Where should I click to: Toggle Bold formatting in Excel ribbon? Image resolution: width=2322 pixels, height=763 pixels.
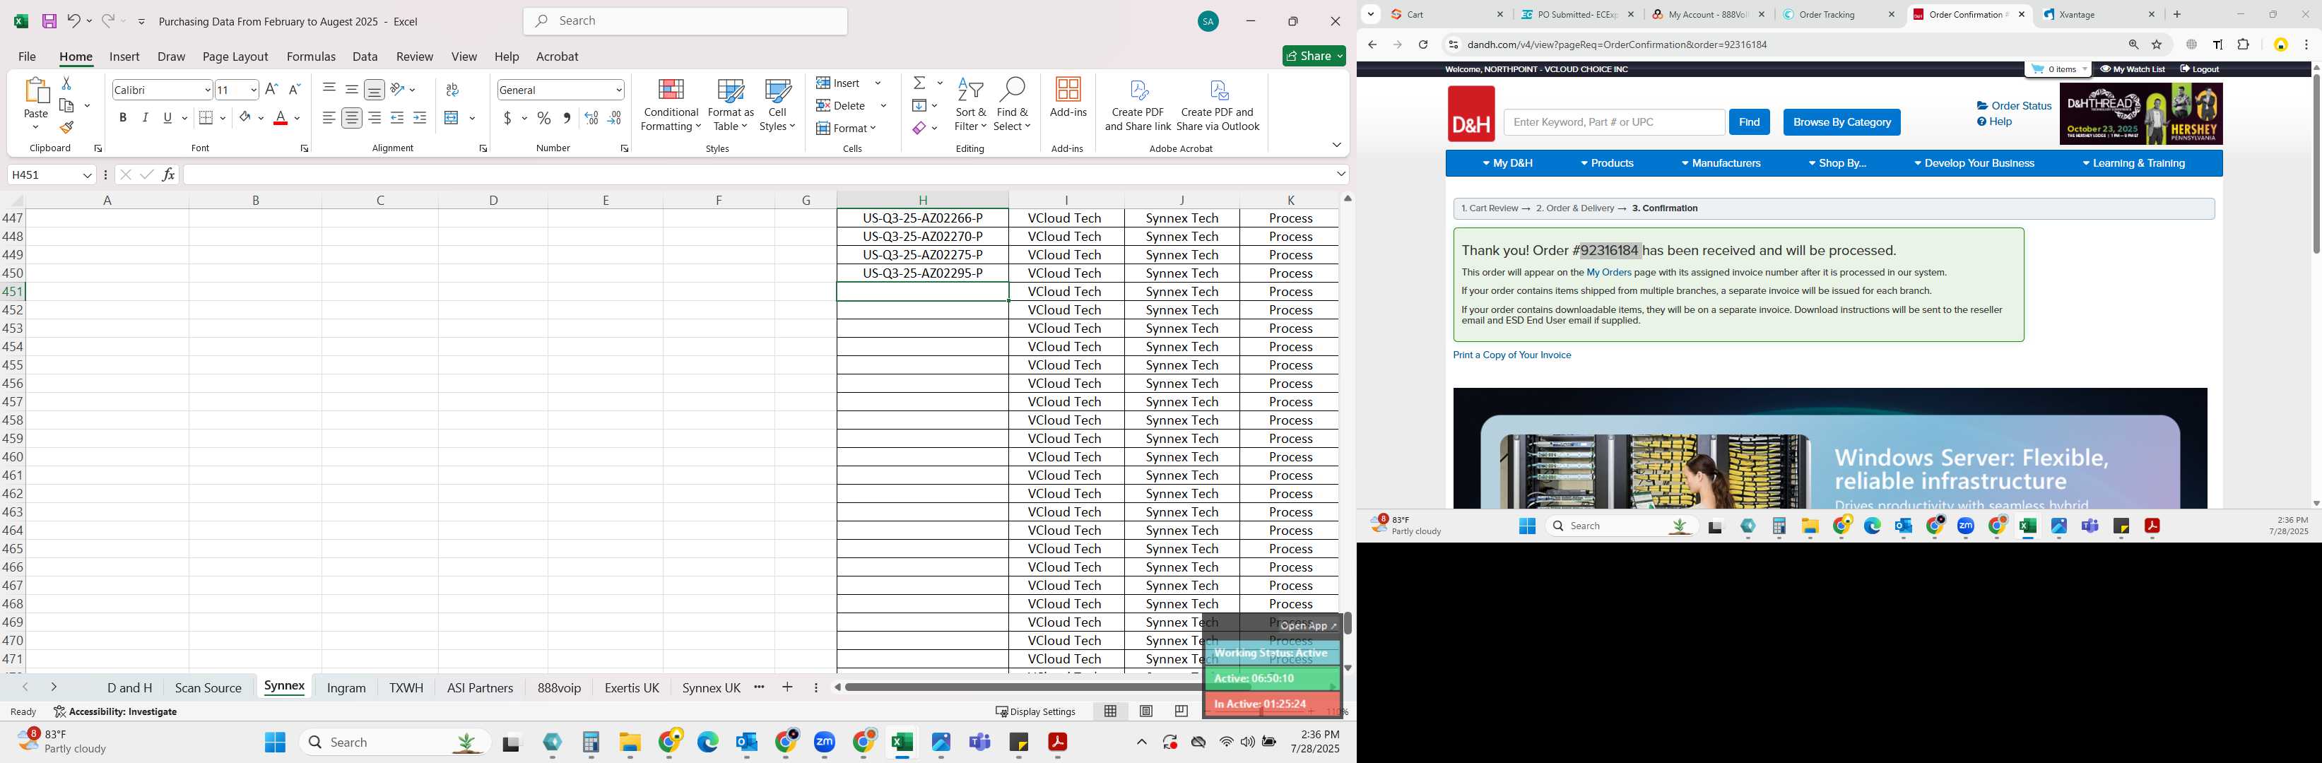tap(122, 118)
